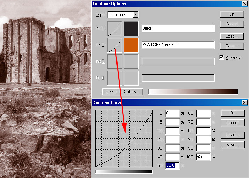Click the 100 percent field showing 95
Viewport: 249px width, 178px height.
coord(203,157)
